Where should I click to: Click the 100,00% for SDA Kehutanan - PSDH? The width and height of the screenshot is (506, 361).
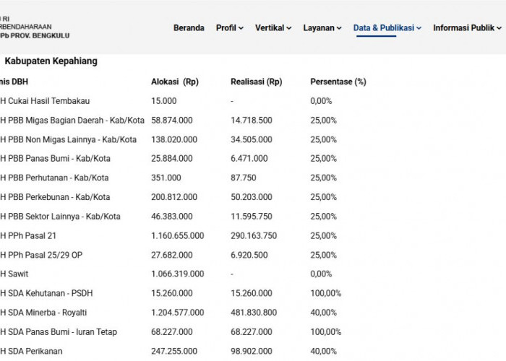(325, 293)
